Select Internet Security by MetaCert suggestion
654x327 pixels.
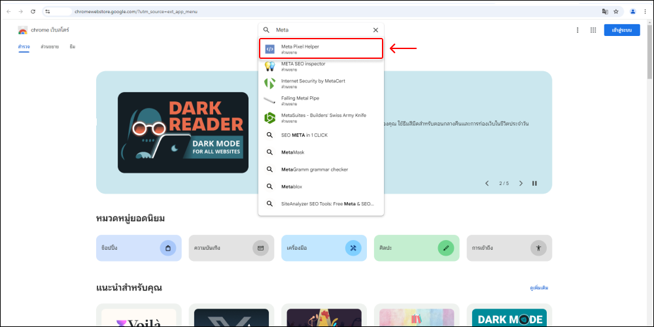320,84
